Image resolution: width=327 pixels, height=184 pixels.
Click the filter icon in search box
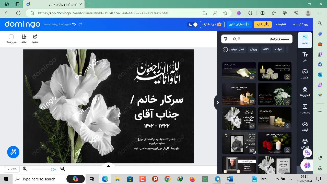click(x=226, y=39)
